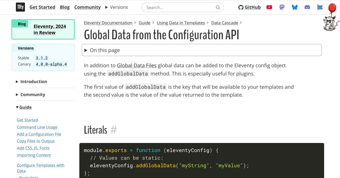Open sidebar Get Started link
Screen dimensions: 340x178
click(27, 120)
